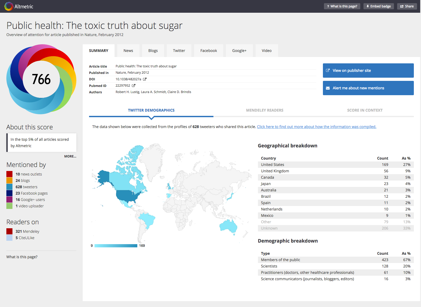Click the Unknown row in country table
The height and width of the screenshot is (307, 421).
[x=336, y=228]
